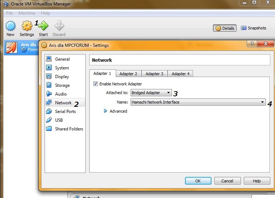Click Cancel in Settings dialog

point(227,181)
